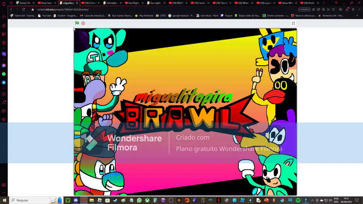Image resolution: width=363 pixels, height=204 pixels.
Task: Switch to the Five Nights YouTube tab
Action: [x=134, y=3]
